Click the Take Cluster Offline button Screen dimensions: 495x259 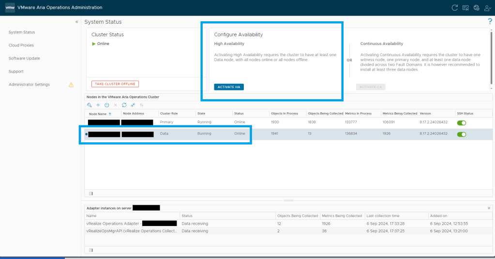115,84
